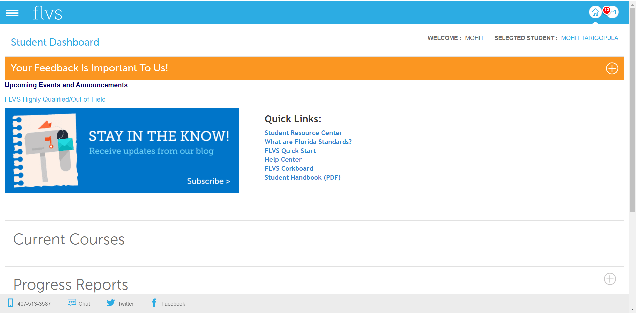The height and width of the screenshot is (313, 636).
Task: Click the Facebook label in footer
Action: pyautogui.click(x=173, y=304)
